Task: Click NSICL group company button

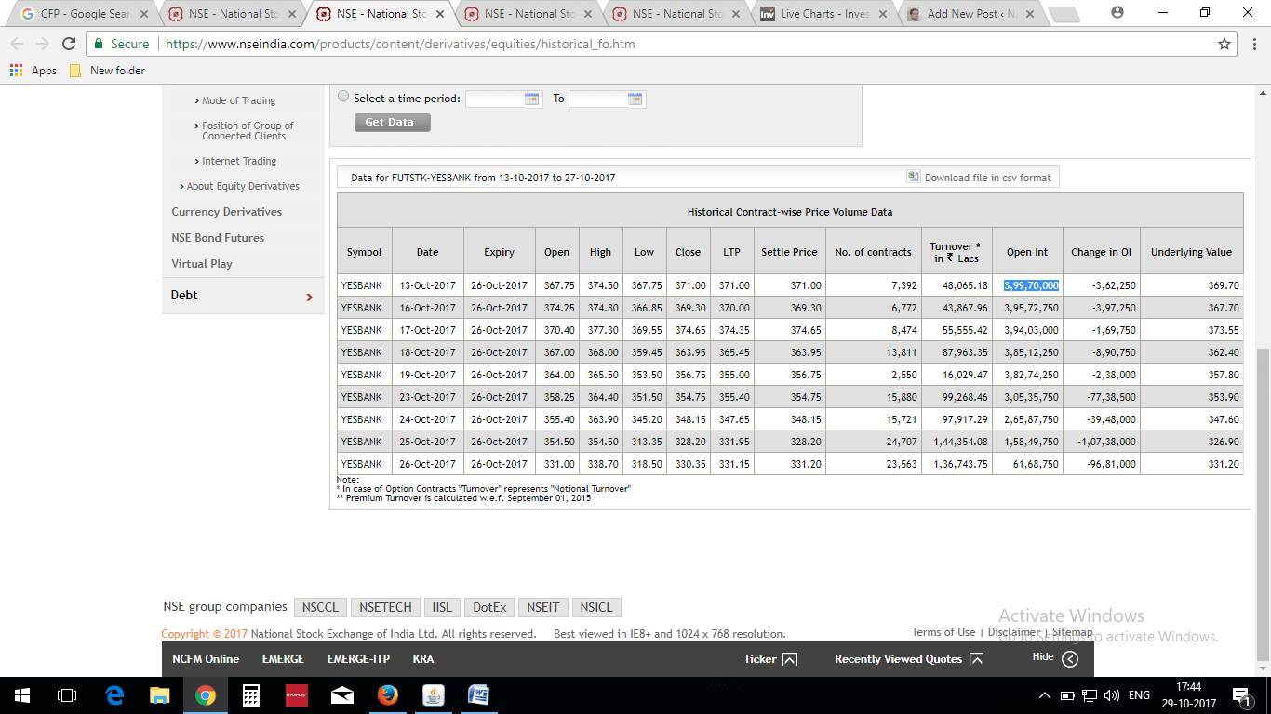Action: pyautogui.click(x=596, y=607)
